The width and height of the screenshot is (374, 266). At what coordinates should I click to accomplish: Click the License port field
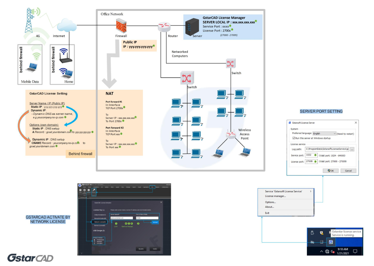click(311, 161)
